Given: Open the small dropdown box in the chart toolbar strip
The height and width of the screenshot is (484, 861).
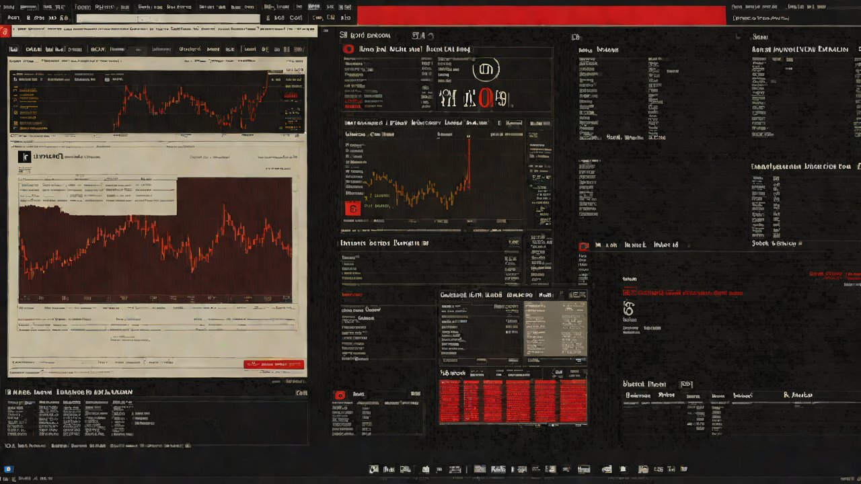Looking at the screenshot, I should 137,49.
